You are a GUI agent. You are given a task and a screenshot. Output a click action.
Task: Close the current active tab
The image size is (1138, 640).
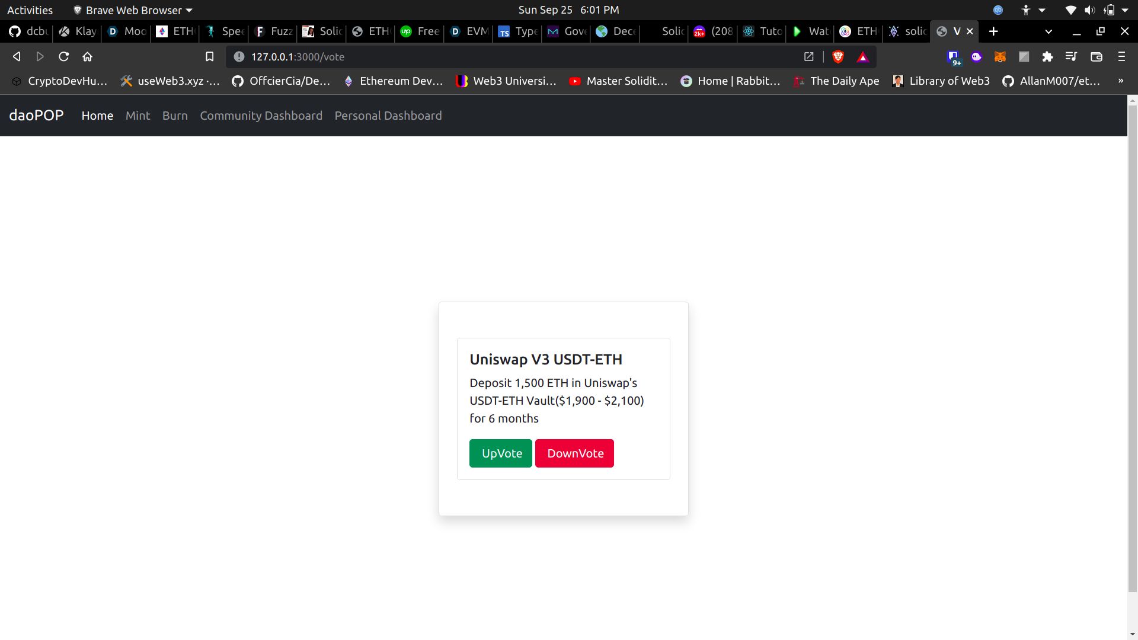pos(970,31)
